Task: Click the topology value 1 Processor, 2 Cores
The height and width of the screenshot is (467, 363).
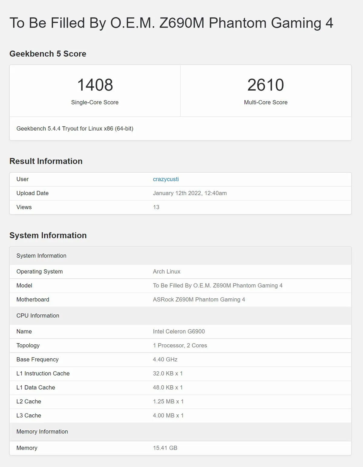Action: [x=180, y=346]
